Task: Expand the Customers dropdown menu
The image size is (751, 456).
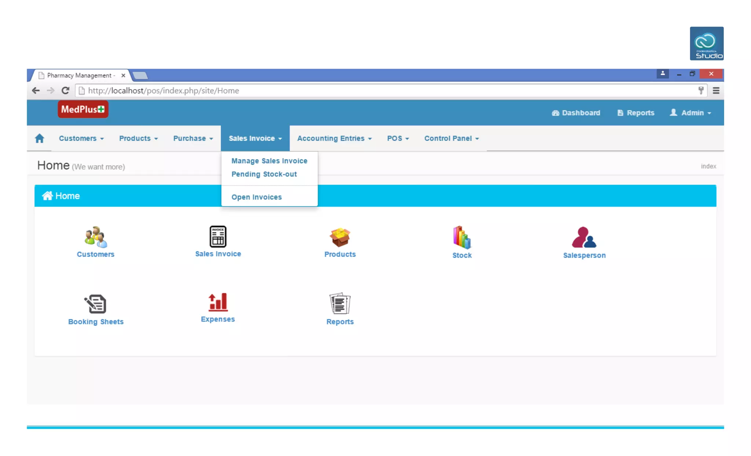Action: click(81, 138)
